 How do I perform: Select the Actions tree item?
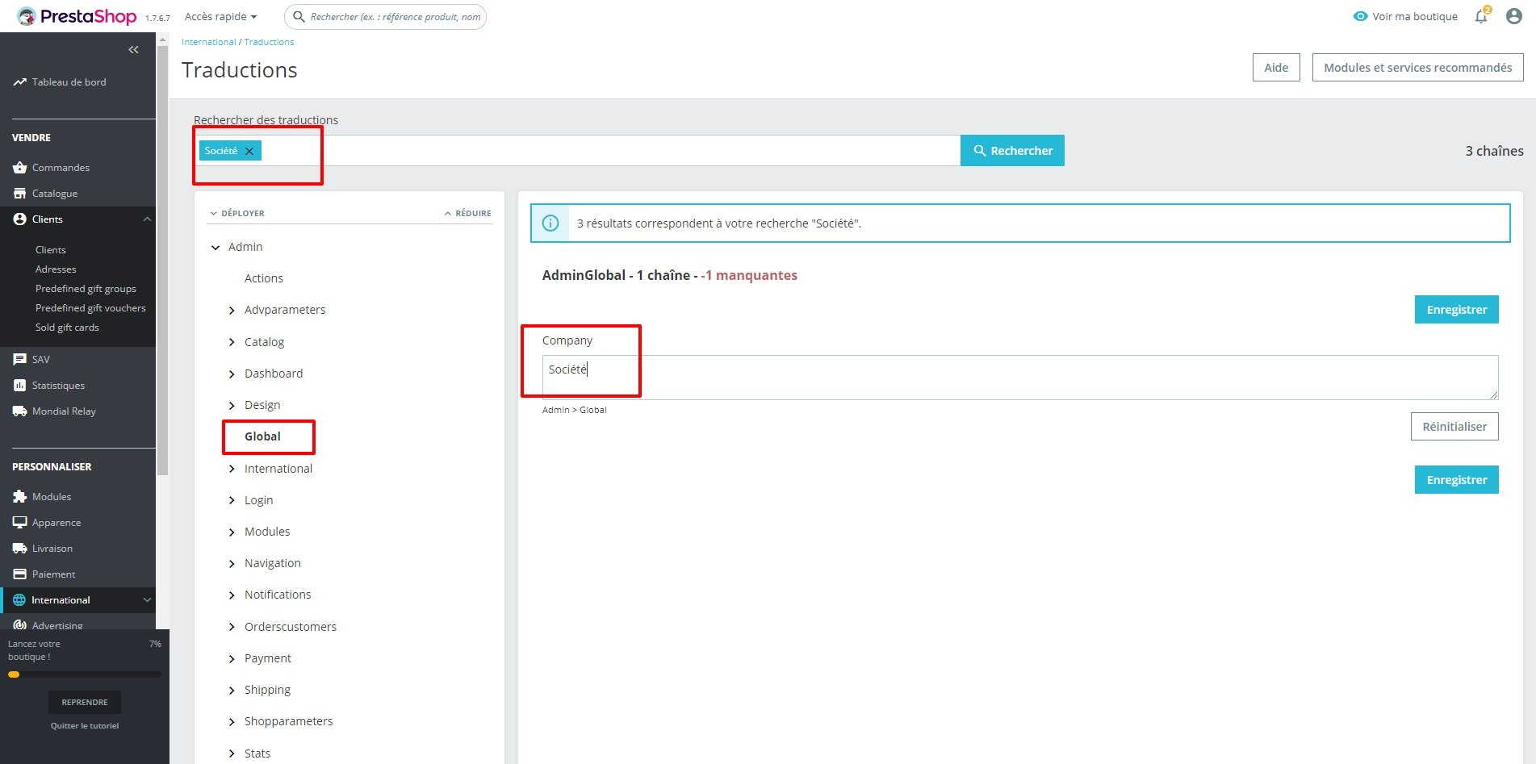pyautogui.click(x=264, y=278)
